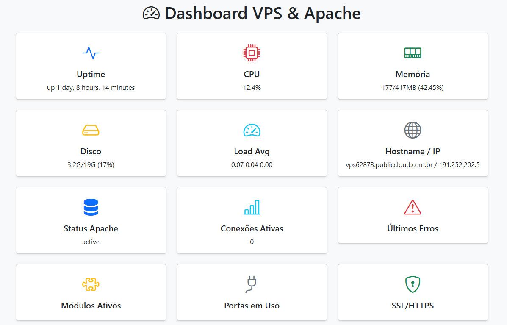Click the SSL/HTTPS shield icon
Screen dimensions: 507x325
coord(413,284)
